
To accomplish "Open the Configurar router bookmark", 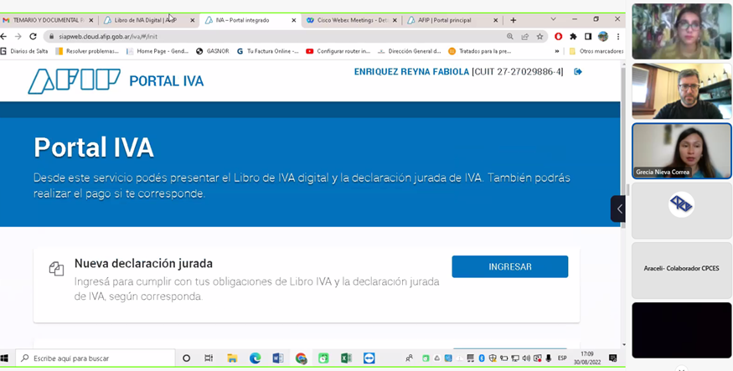I will pos(338,51).
